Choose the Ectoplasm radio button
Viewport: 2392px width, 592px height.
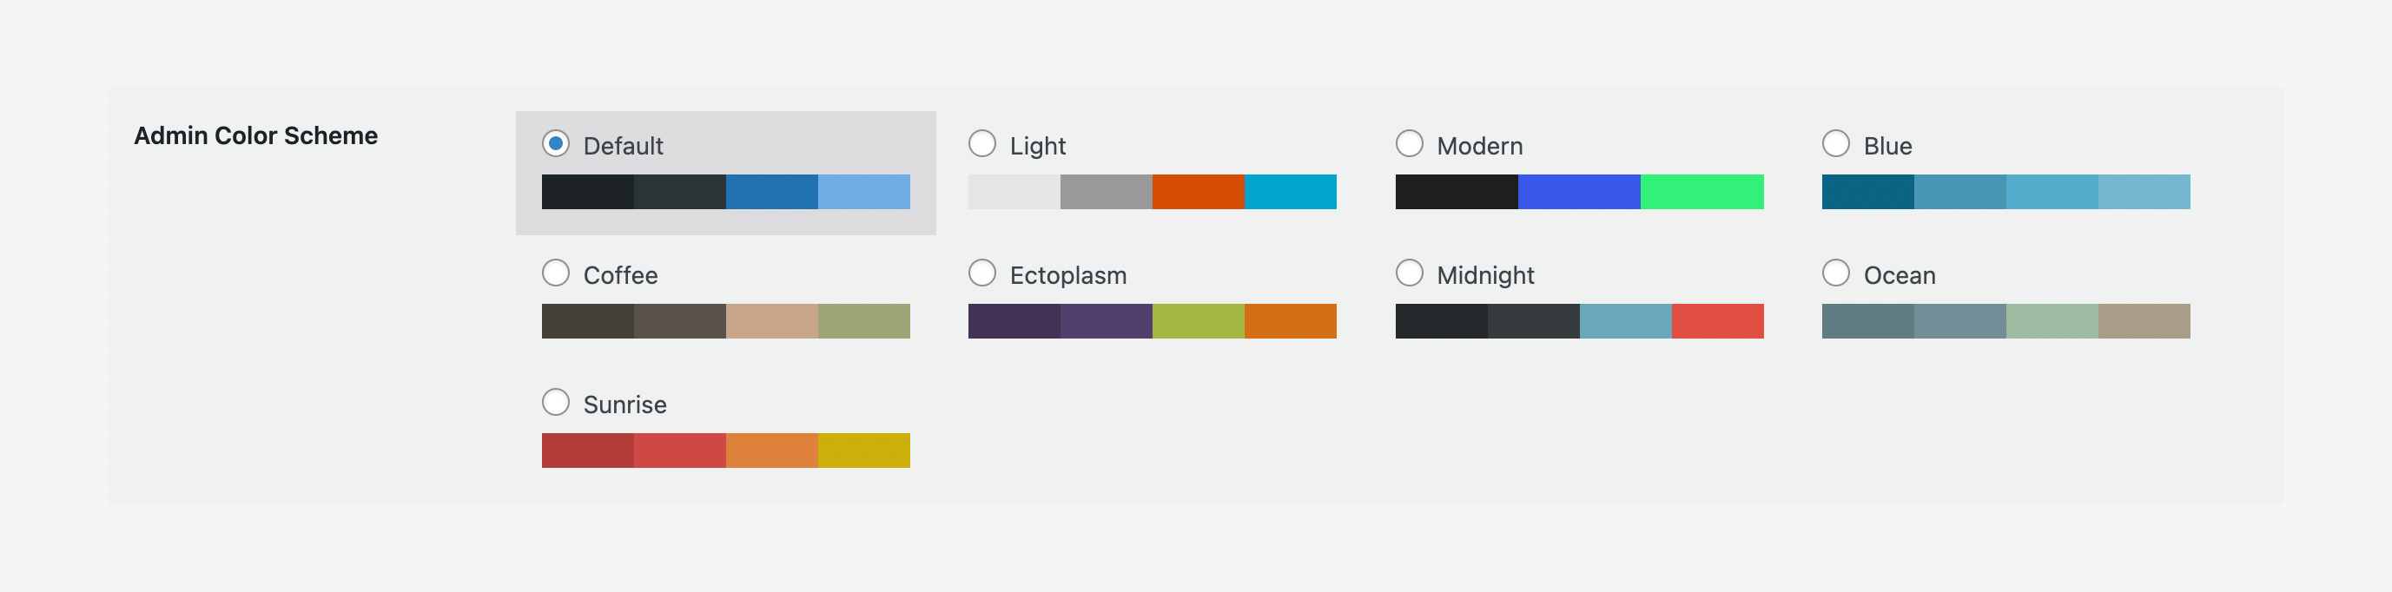pos(981,273)
